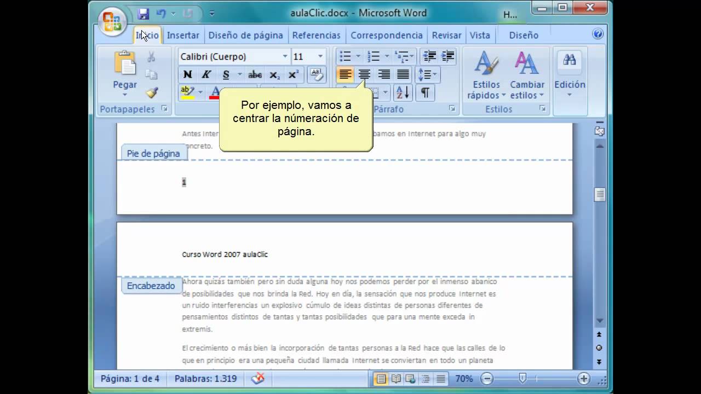Toggle underline with the S button
Viewport: 701px width, 394px height.
click(x=226, y=74)
